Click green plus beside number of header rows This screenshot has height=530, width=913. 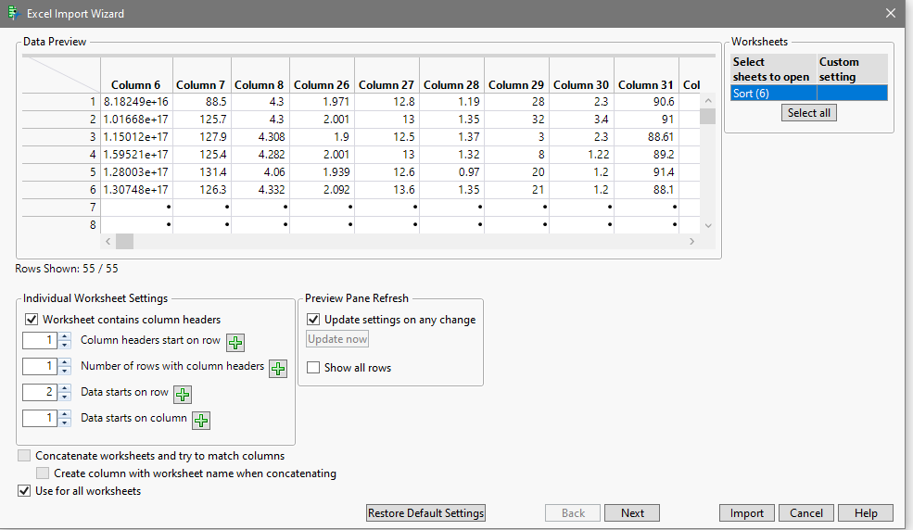coord(278,369)
